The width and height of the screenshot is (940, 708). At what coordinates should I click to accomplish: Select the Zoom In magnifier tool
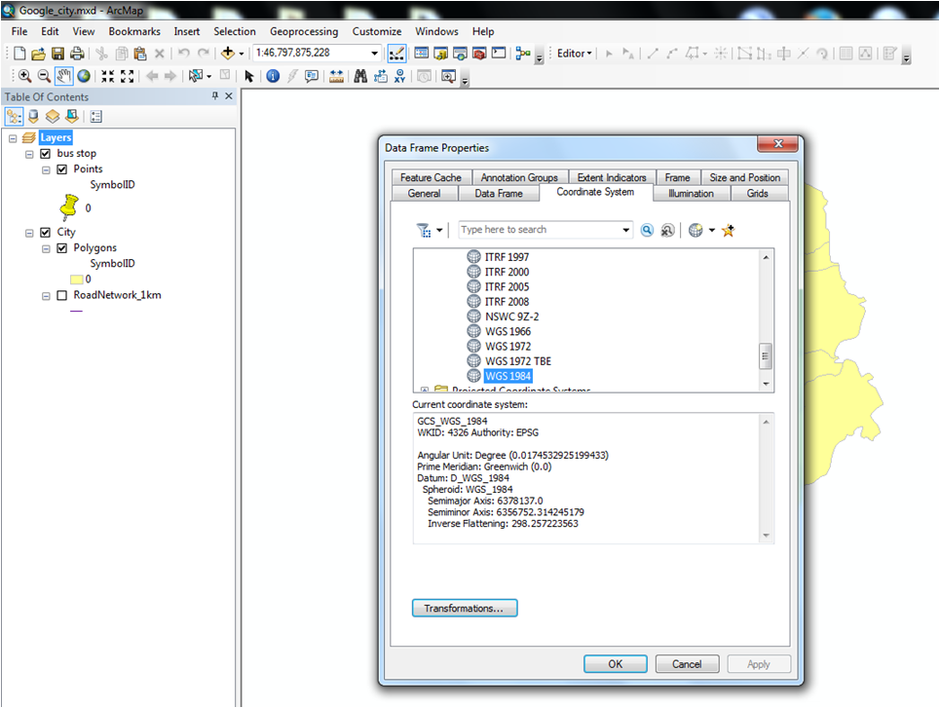(x=24, y=76)
